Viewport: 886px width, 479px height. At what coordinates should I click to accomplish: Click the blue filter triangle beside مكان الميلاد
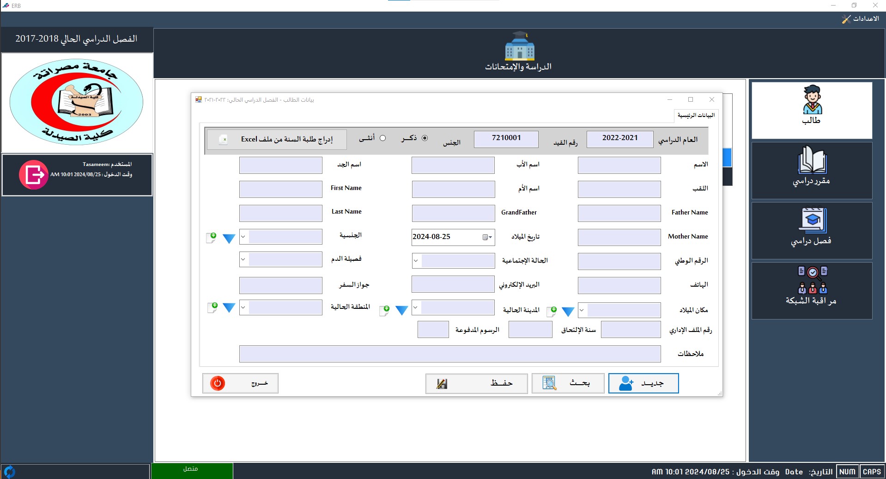click(568, 312)
